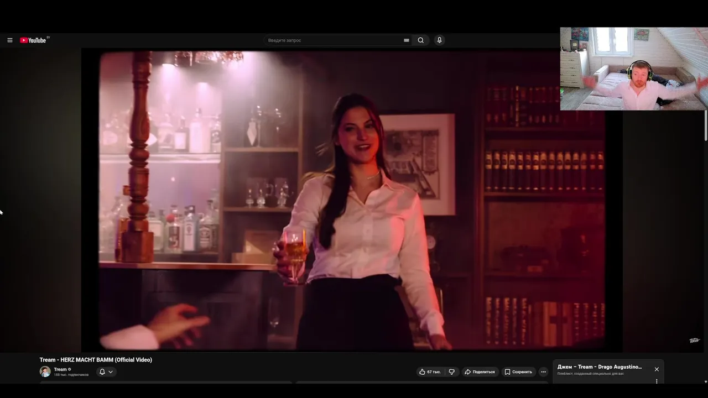Open the on-screen keyboard in search box
The image size is (708, 398).
coord(407,40)
